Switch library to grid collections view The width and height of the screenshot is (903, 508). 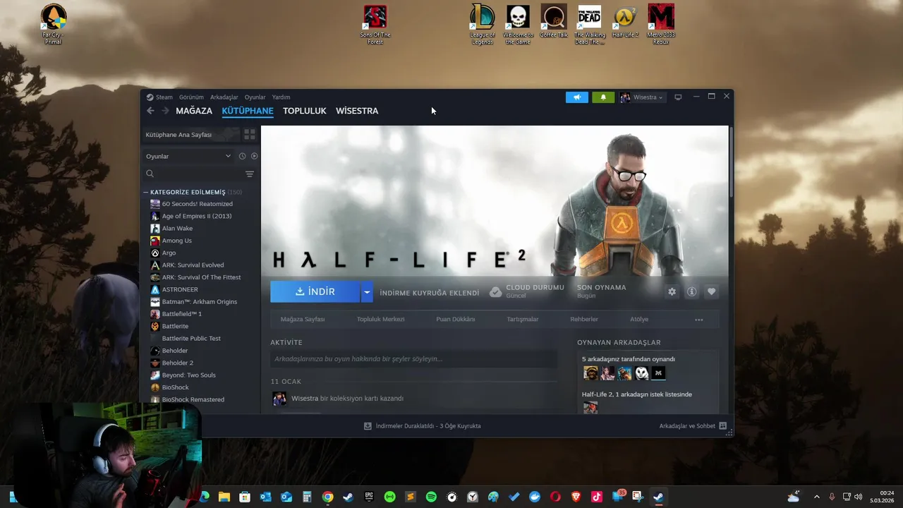249,134
